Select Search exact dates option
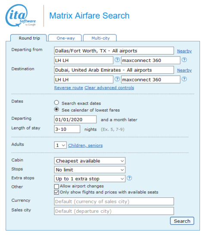Image resolution: width=206 pixels, height=237 pixels. [56, 103]
